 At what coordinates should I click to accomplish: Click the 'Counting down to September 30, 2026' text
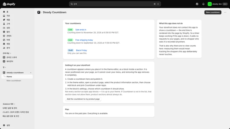[94, 43]
